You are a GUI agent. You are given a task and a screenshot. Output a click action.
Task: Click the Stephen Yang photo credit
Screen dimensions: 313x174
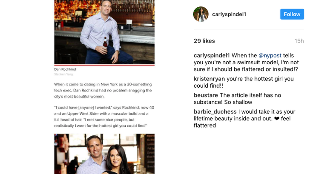[x=63, y=74]
